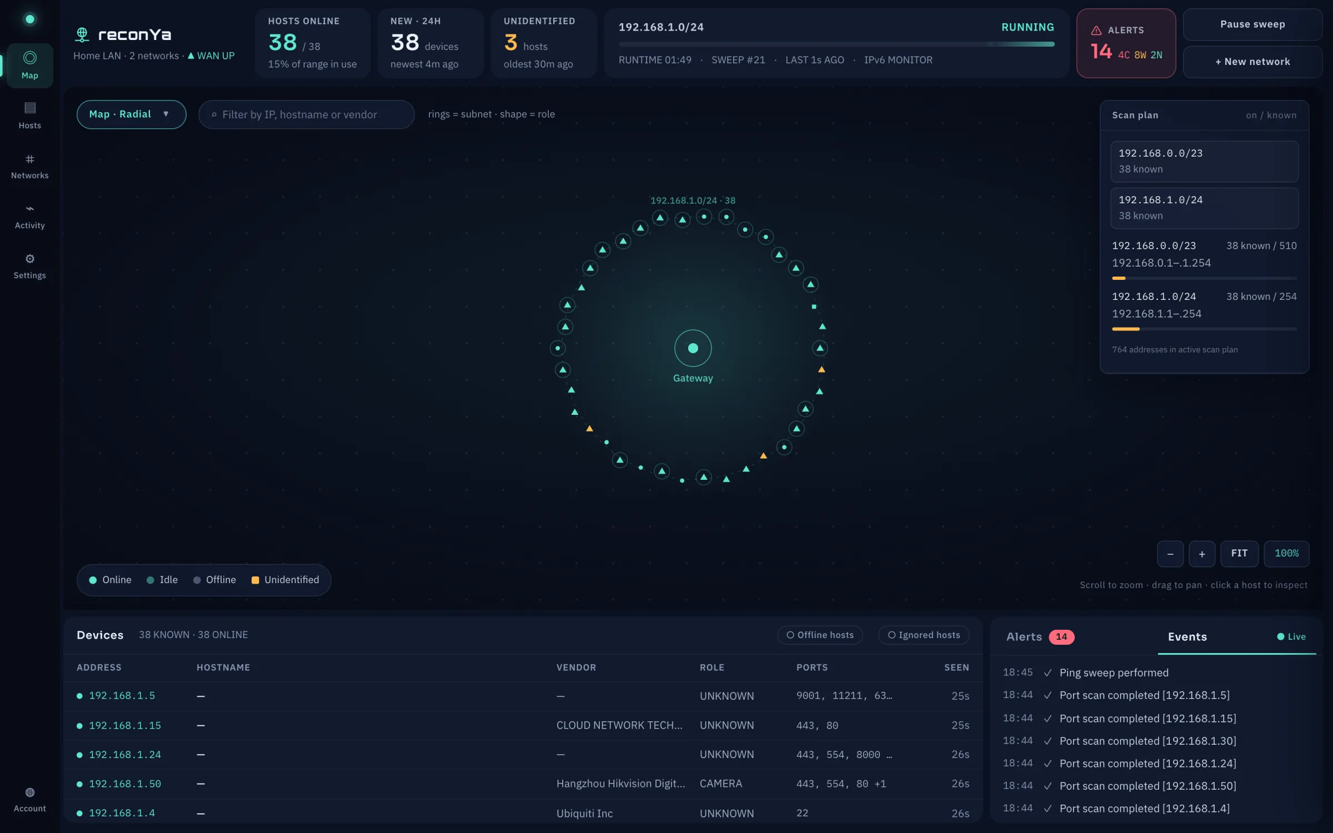Viewport: 1333px width, 833px height.
Task: Click the reconYa logo icon
Action: click(82, 34)
